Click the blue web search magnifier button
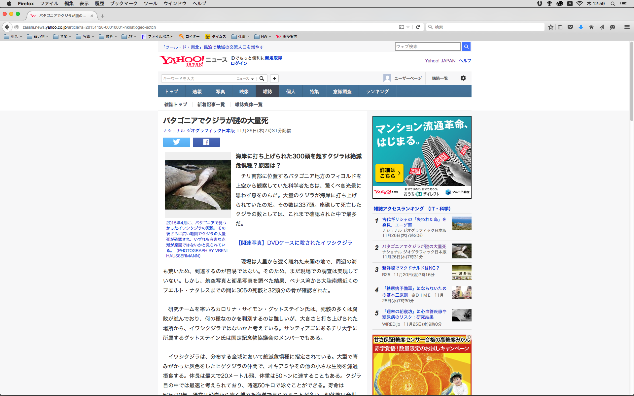Screen dimensions: 634x396 [x=466, y=47]
